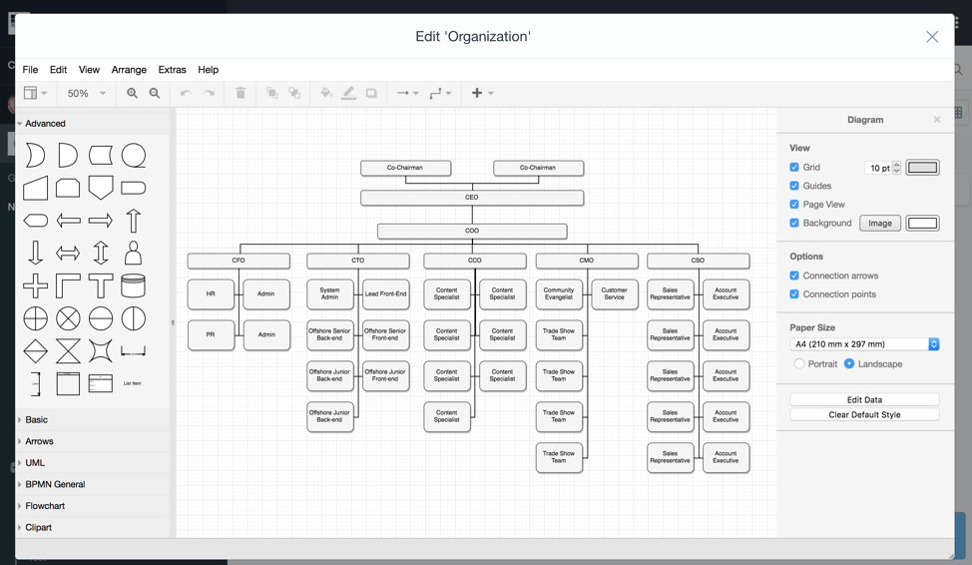The width and height of the screenshot is (972, 565).
Task: Pick the person actor shape from palette
Action: pyautogui.click(x=133, y=254)
